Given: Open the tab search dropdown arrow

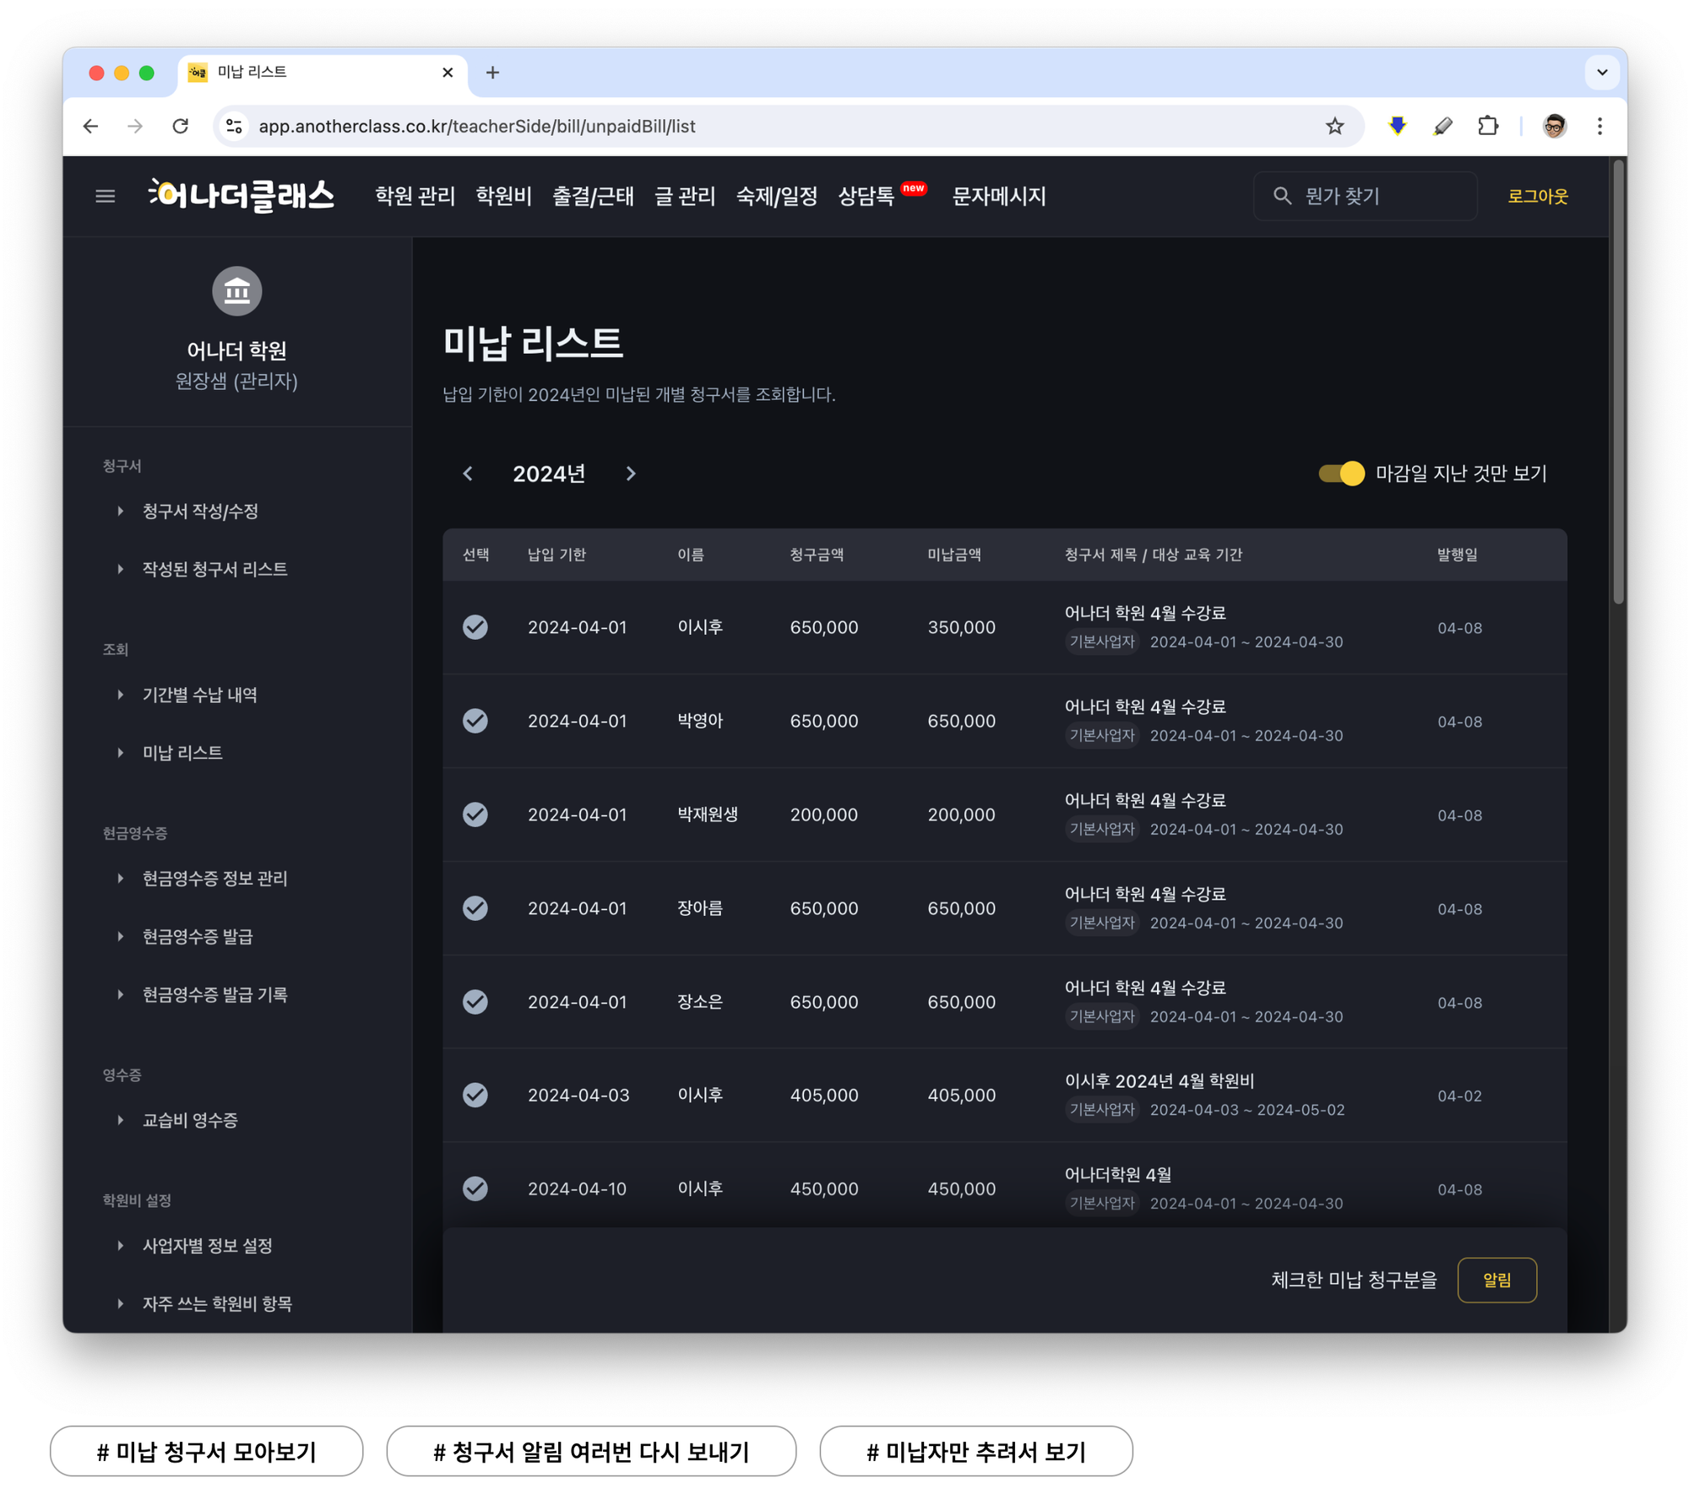Looking at the screenshot, I should click(1600, 73).
